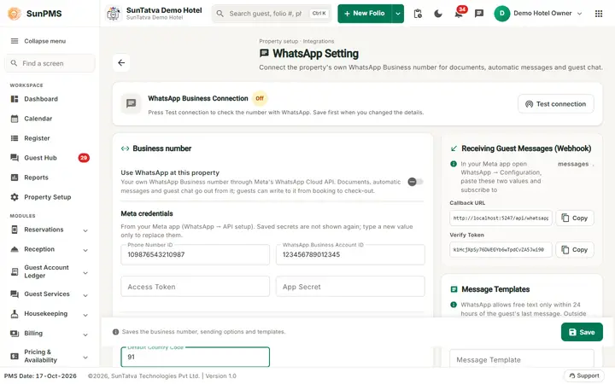
Task: Click the Access Token field
Action: tap(195, 287)
